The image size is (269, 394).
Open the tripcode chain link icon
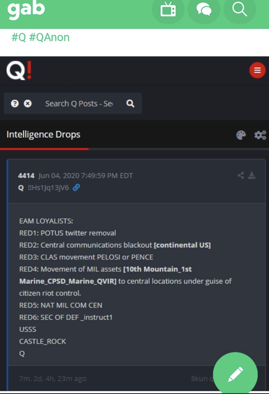click(76, 187)
